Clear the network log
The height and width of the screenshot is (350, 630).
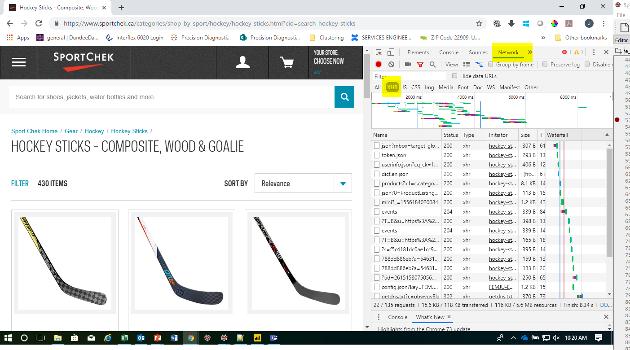tap(391, 65)
